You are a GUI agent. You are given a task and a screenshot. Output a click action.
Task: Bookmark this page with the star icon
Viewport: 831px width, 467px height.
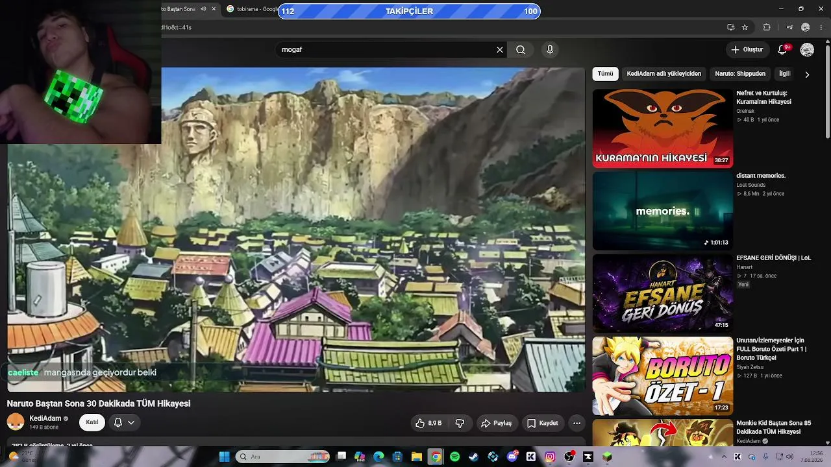745,27
